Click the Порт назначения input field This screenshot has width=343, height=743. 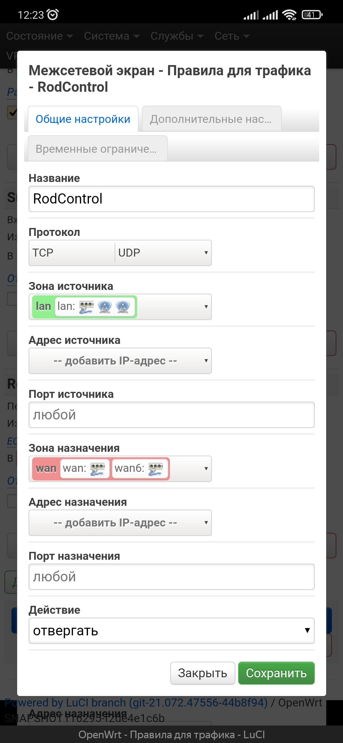pos(171,577)
